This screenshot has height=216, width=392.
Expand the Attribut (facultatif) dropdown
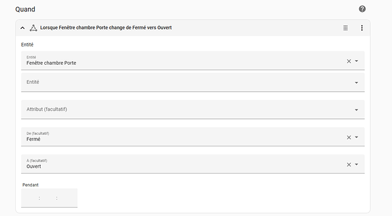coord(357,110)
